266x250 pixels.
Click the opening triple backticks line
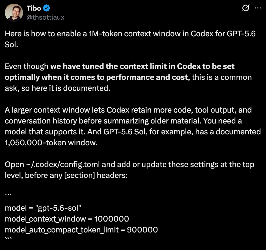pyautogui.click(x=8, y=195)
